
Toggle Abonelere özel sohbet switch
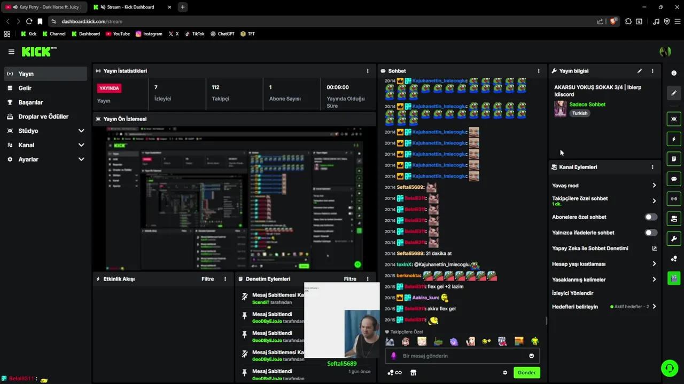(x=651, y=217)
